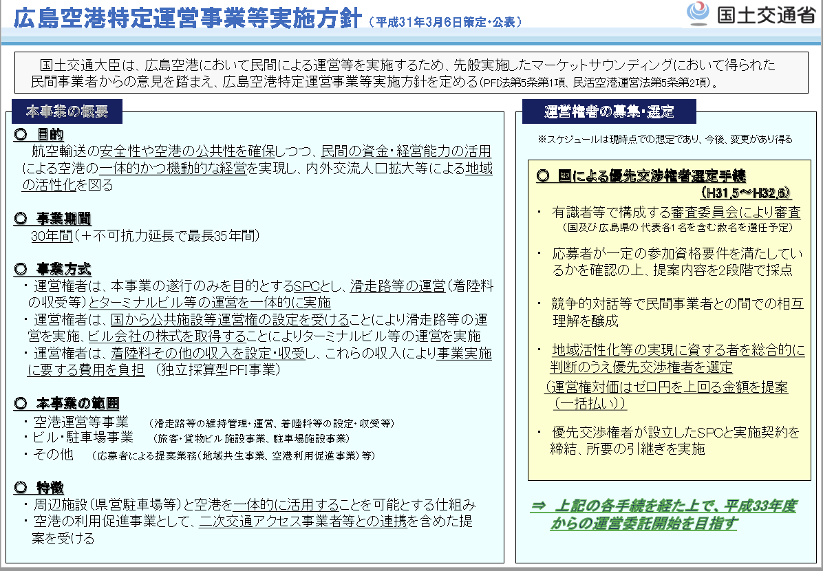Click the bullet about 提案内容を2段階で採点
This screenshot has width=823, height=571.
(677, 261)
